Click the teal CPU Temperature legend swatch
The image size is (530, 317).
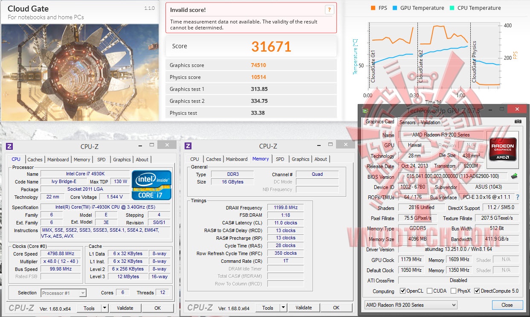452,8
